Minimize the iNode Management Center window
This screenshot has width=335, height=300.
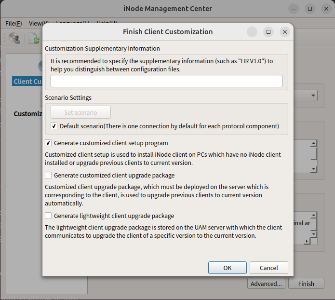coord(294,9)
